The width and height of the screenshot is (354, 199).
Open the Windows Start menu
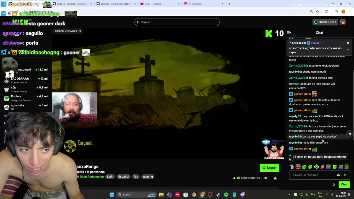coord(112,195)
